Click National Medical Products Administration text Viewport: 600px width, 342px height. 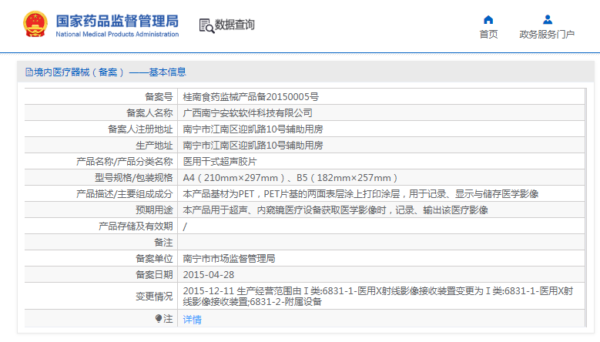click(117, 34)
